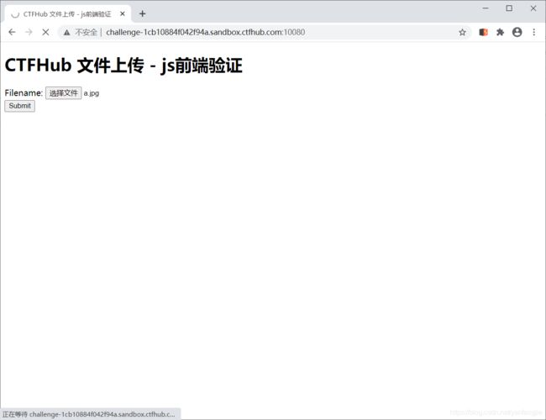Open the Extensions puzzle menu
The image size is (546, 420).
tap(500, 33)
